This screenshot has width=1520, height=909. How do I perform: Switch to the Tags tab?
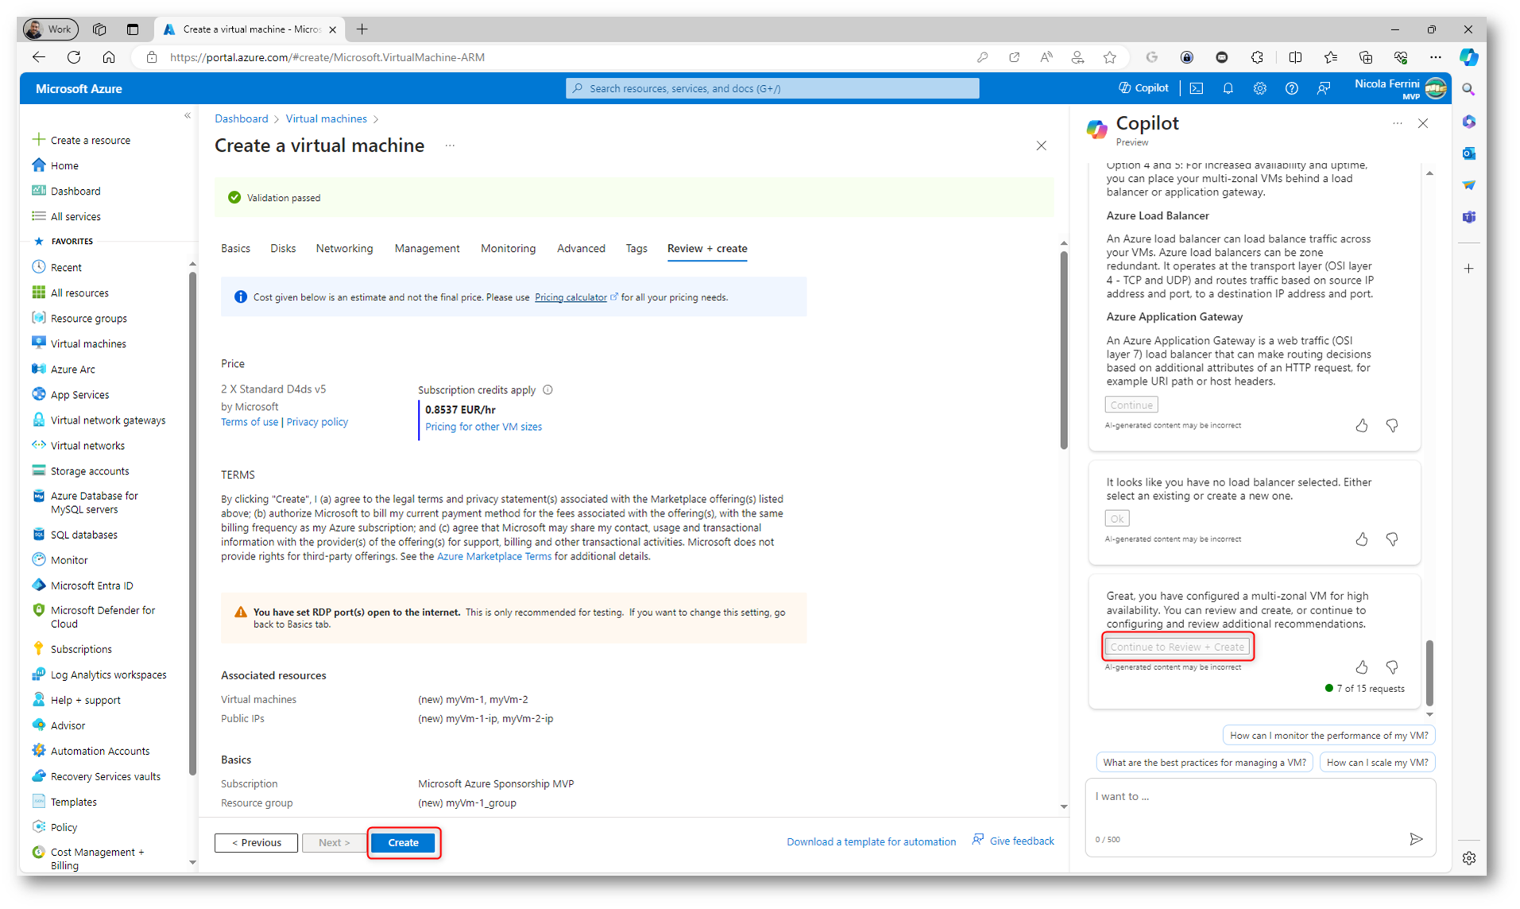click(636, 249)
